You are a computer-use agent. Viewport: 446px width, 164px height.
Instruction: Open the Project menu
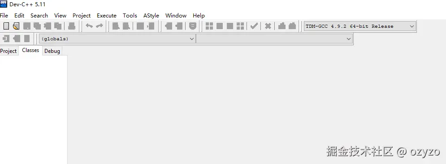[x=82, y=15]
